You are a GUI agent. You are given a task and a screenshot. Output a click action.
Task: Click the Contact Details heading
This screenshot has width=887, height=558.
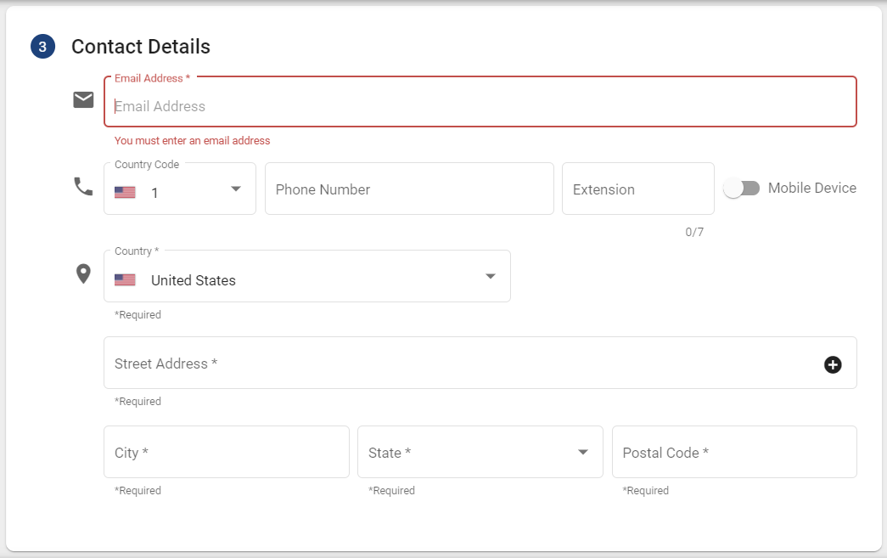point(141,47)
